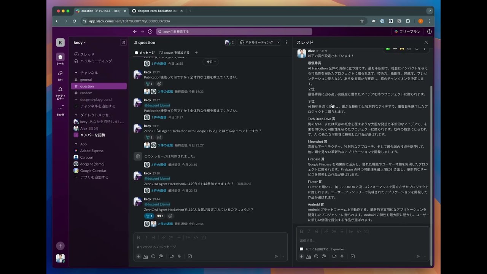Bookmark Chrome page with the star icon
The image size is (487, 274).
point(362,21)
